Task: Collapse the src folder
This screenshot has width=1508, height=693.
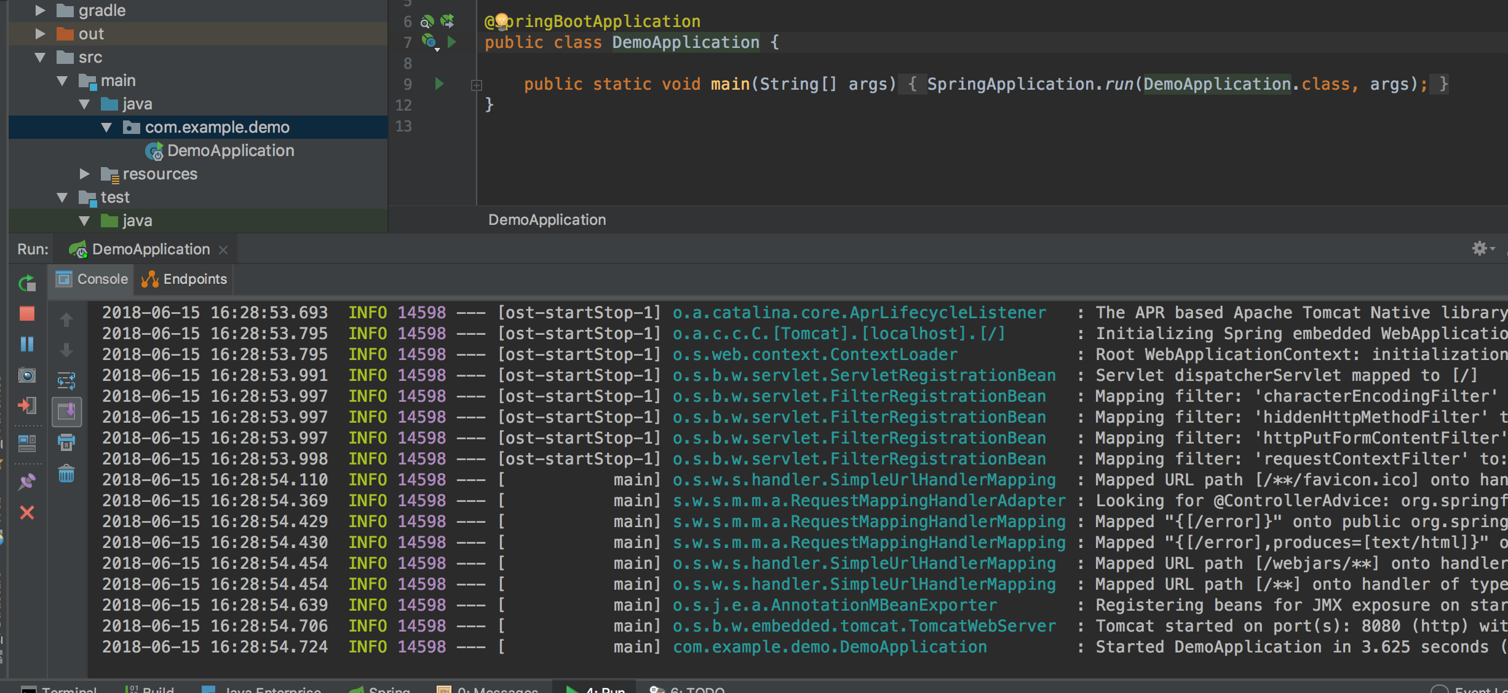Action: pos(41,57)
